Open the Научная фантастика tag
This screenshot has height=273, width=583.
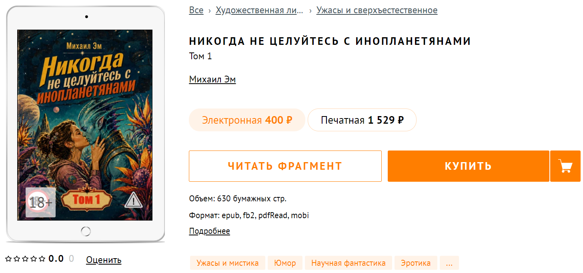[349, 263]
